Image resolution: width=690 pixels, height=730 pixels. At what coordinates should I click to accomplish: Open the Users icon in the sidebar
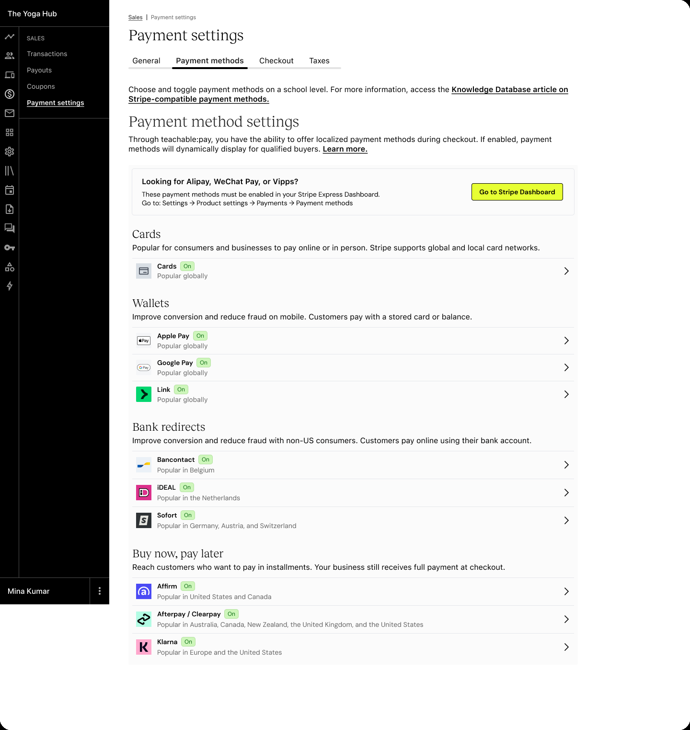click(10, 56)
